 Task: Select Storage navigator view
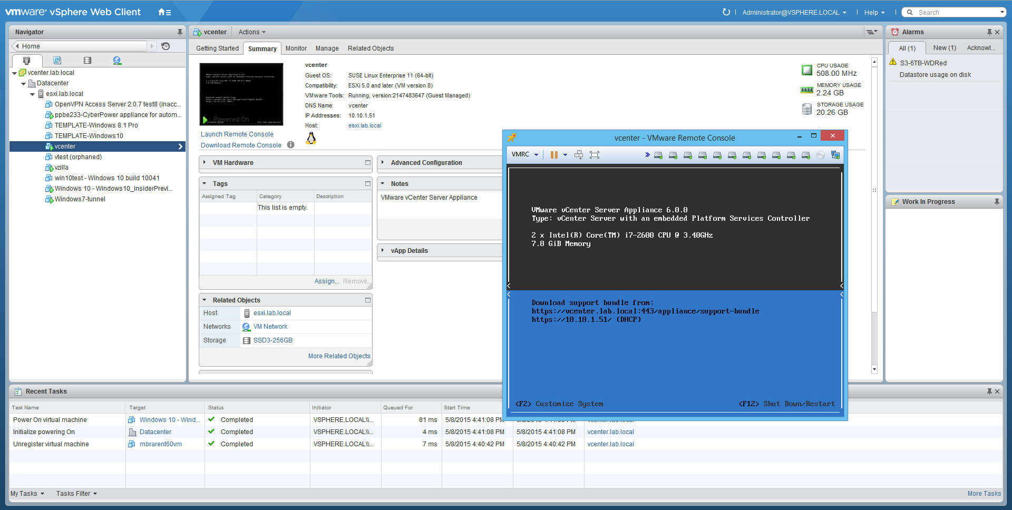pos(87,61)
